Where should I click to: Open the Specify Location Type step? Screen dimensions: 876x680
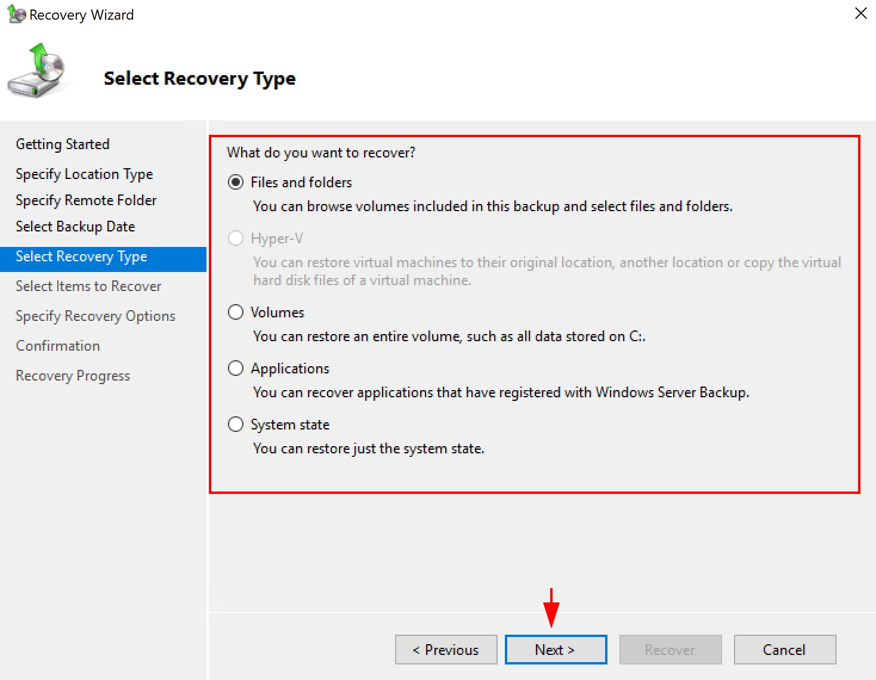tap(84, 174)
